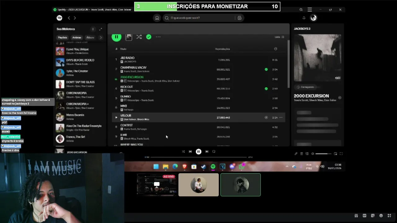The width and height of the screenshot is (397, 223).
Task: Toggle saved checkmark on KICK OUT
Action: [266, 89]
